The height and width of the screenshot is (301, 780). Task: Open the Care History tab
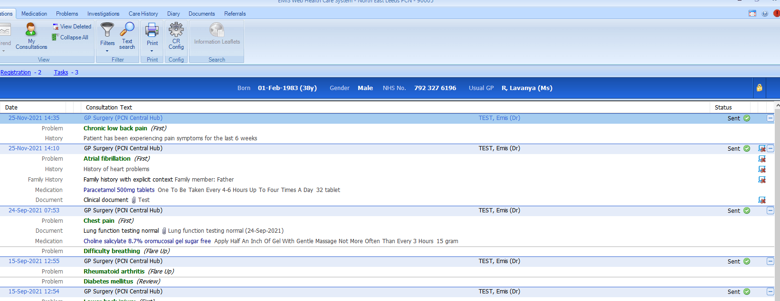(143, 14)
